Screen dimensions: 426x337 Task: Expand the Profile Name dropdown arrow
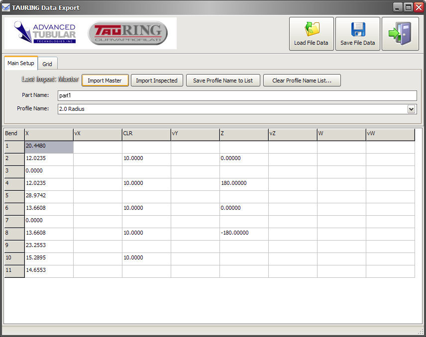point(411,109)
